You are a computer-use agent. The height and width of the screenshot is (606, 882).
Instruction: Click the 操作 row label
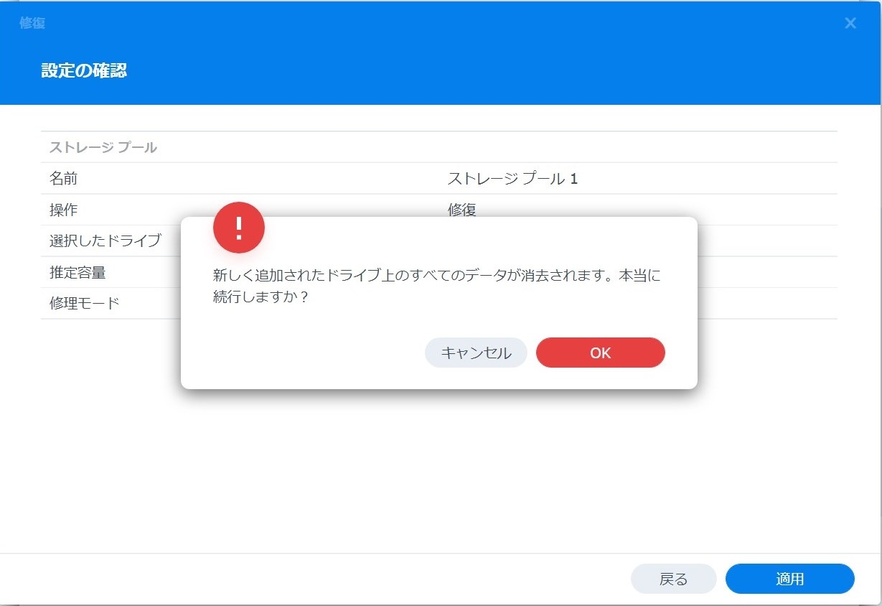point(63,210)
